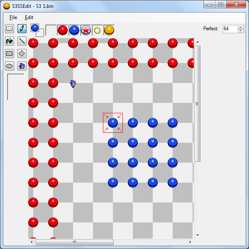Click the vertical scrollbar up arrow
This screenshot has width=249, height=249.
pos(198,42)
